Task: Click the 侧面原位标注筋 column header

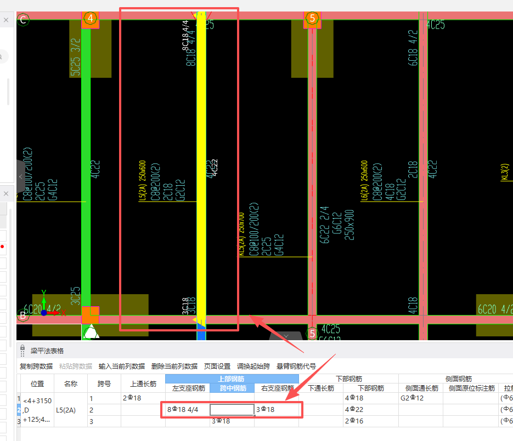Action: (471, 388)
